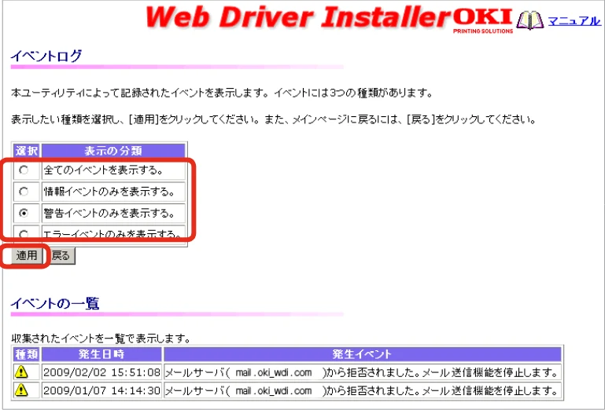Click the 適用 button
605x410 pixels.
point(27,255)
